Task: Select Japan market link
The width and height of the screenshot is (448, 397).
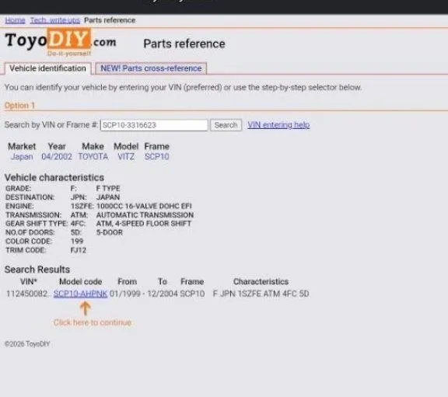Action: coord(22,157)
